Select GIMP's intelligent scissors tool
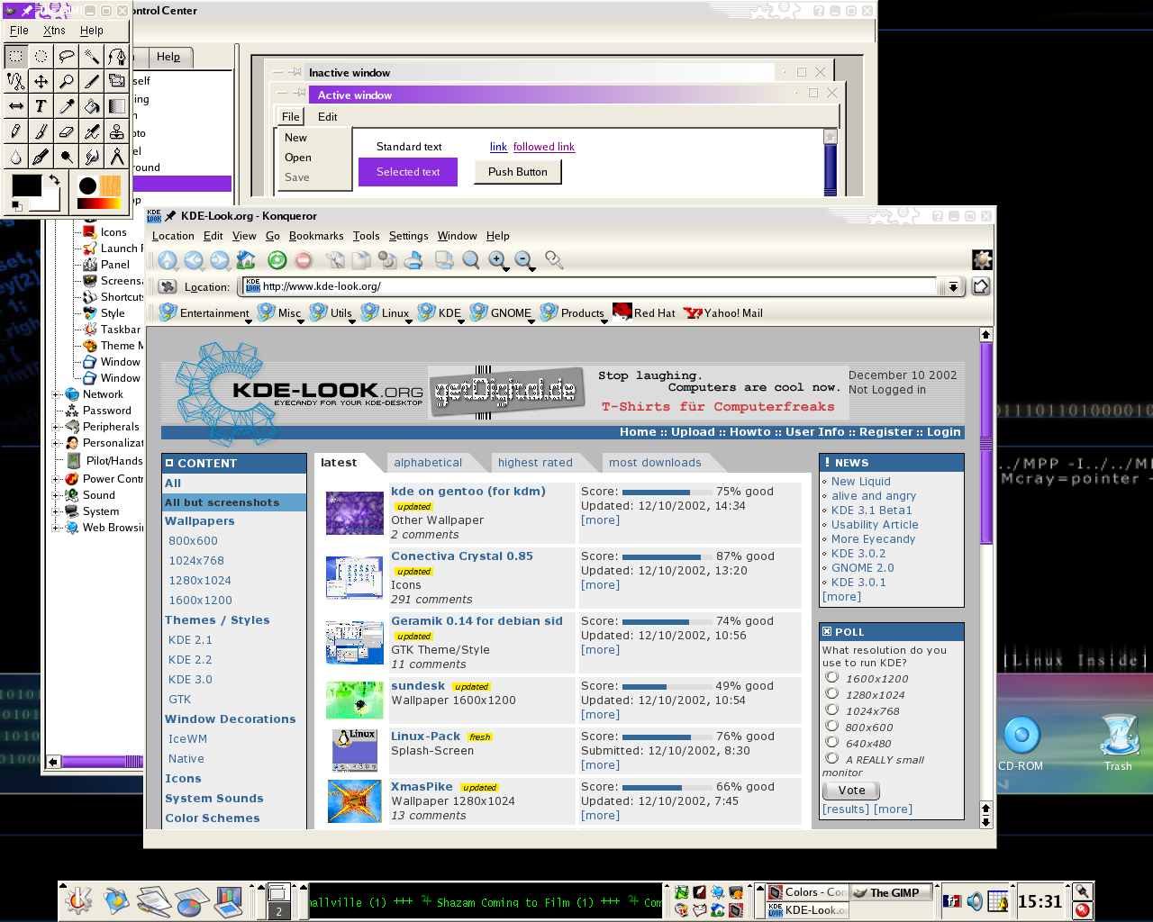The image size is (1153, 922). [x=16, y=81]
